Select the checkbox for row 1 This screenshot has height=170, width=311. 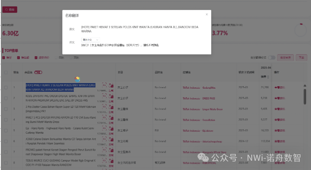6,87
